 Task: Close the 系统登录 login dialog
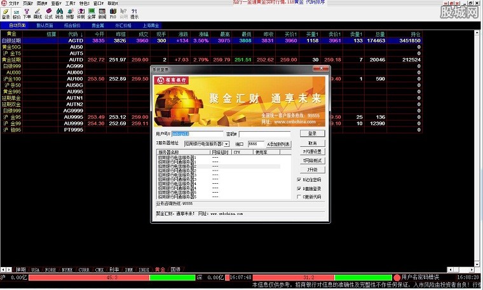[321, 69]
